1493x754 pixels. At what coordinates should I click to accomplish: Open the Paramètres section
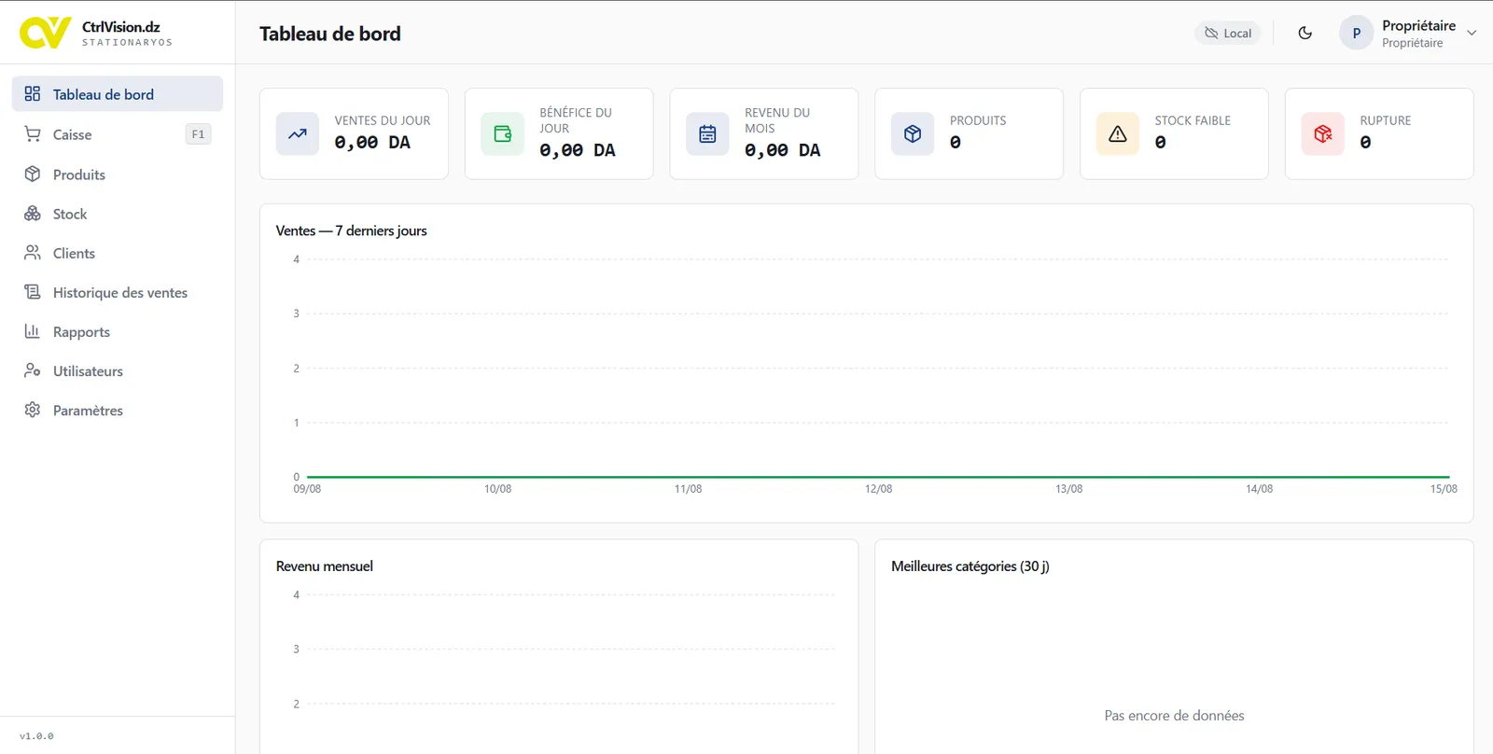tap(118, 410)
